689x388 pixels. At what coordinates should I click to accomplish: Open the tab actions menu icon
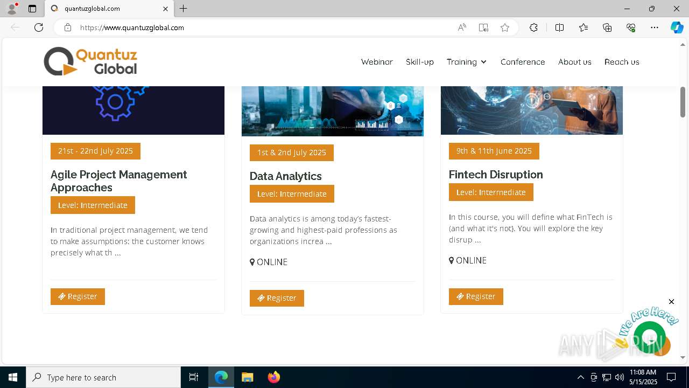pyautogui.click(x=32, y=9)
